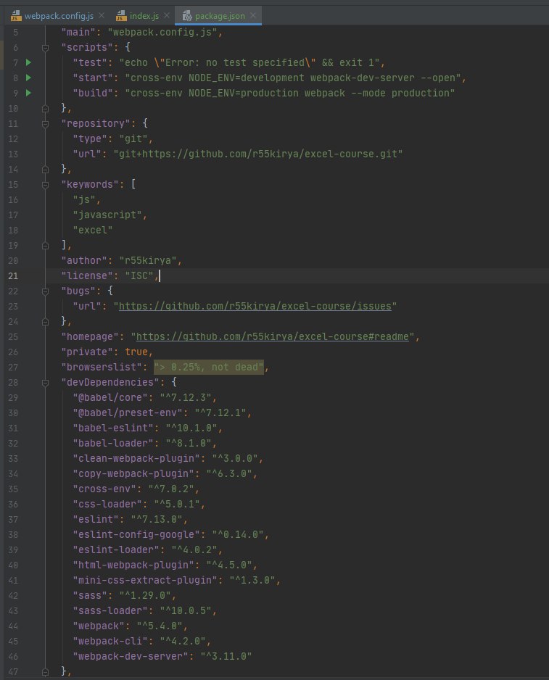Click the "@babel/core" dependency name
Screen dimensions: 549x680
[x=110, y=398]
